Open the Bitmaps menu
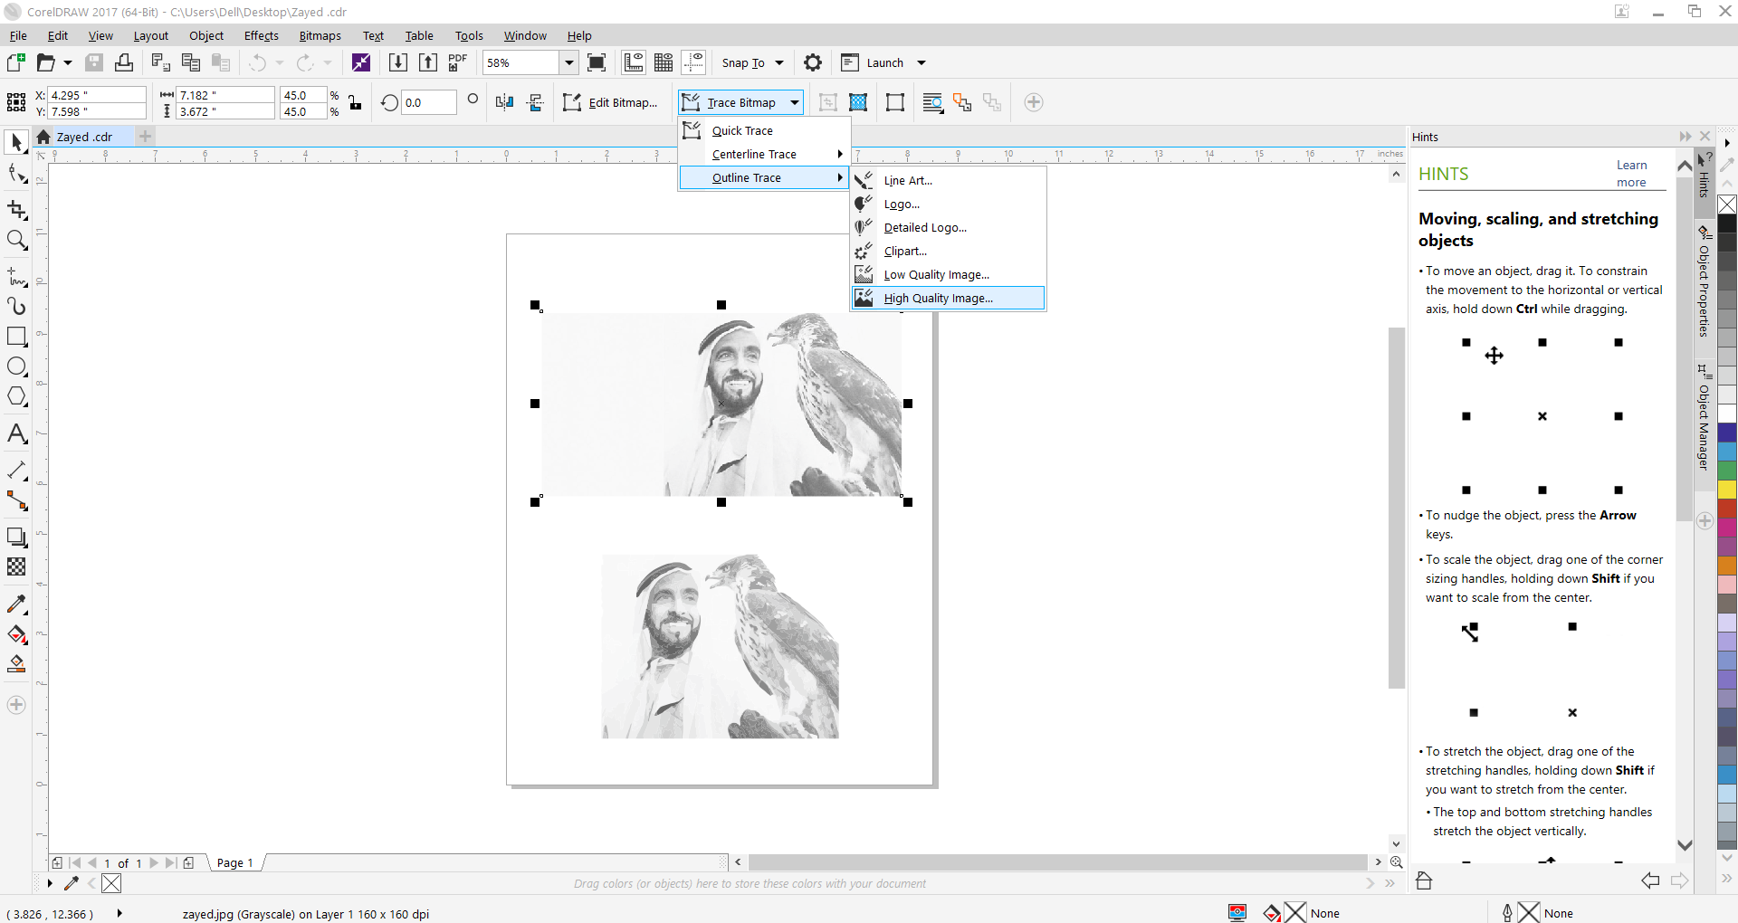The width and height of the screenshot is (1738, 923). (320, 36)
